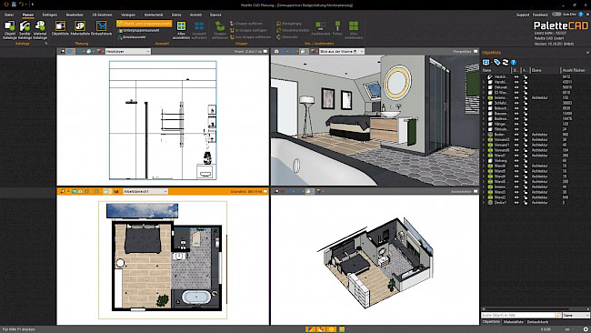Open the Blick aus der Wanne dropdown
This screenshot has height=333, width=591.
click(342, 51)
